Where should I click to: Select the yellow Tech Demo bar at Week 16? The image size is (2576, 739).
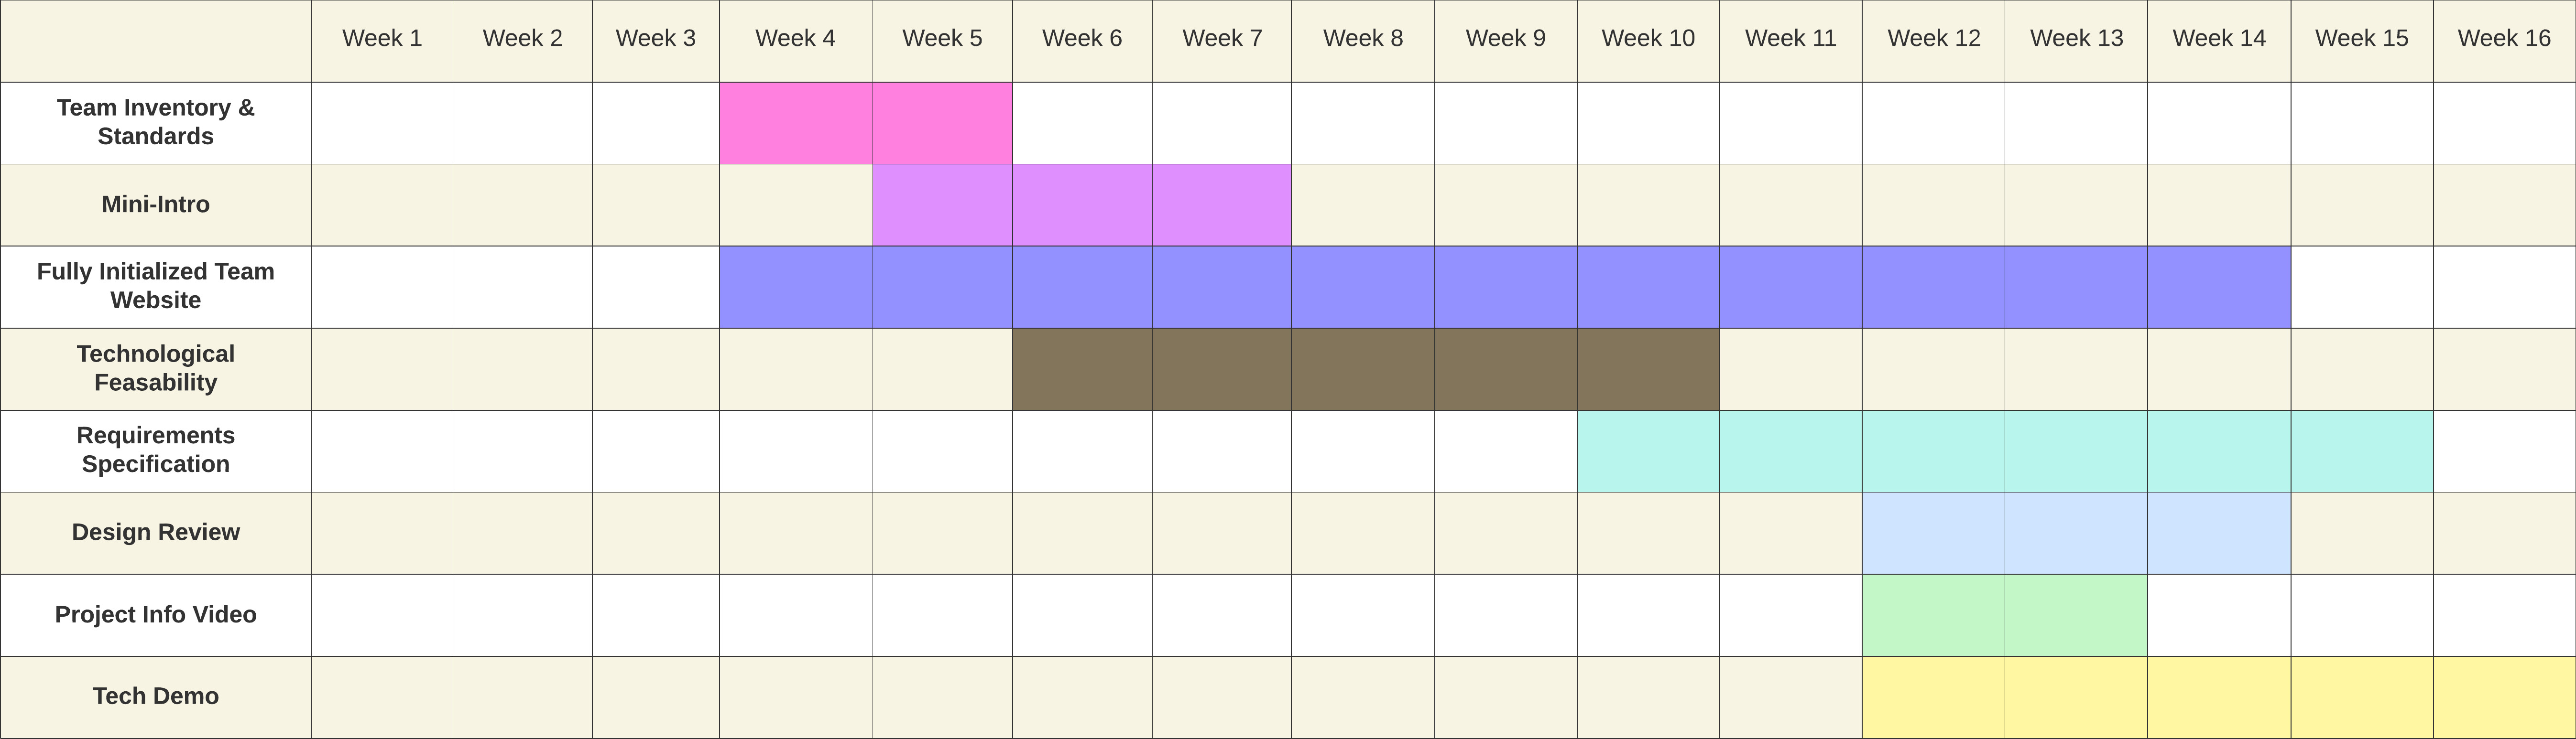point(2504,697)
